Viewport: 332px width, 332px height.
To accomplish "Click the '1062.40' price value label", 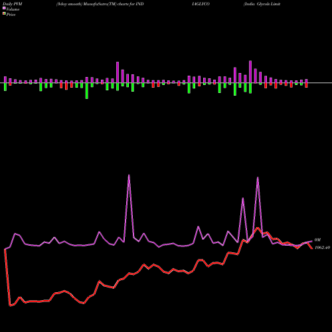I will pos(322,248).
